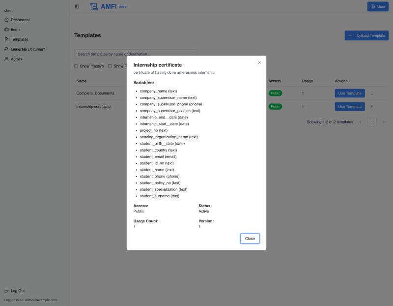Click the dialog description about erasmus internship

[x=174, y=72]
